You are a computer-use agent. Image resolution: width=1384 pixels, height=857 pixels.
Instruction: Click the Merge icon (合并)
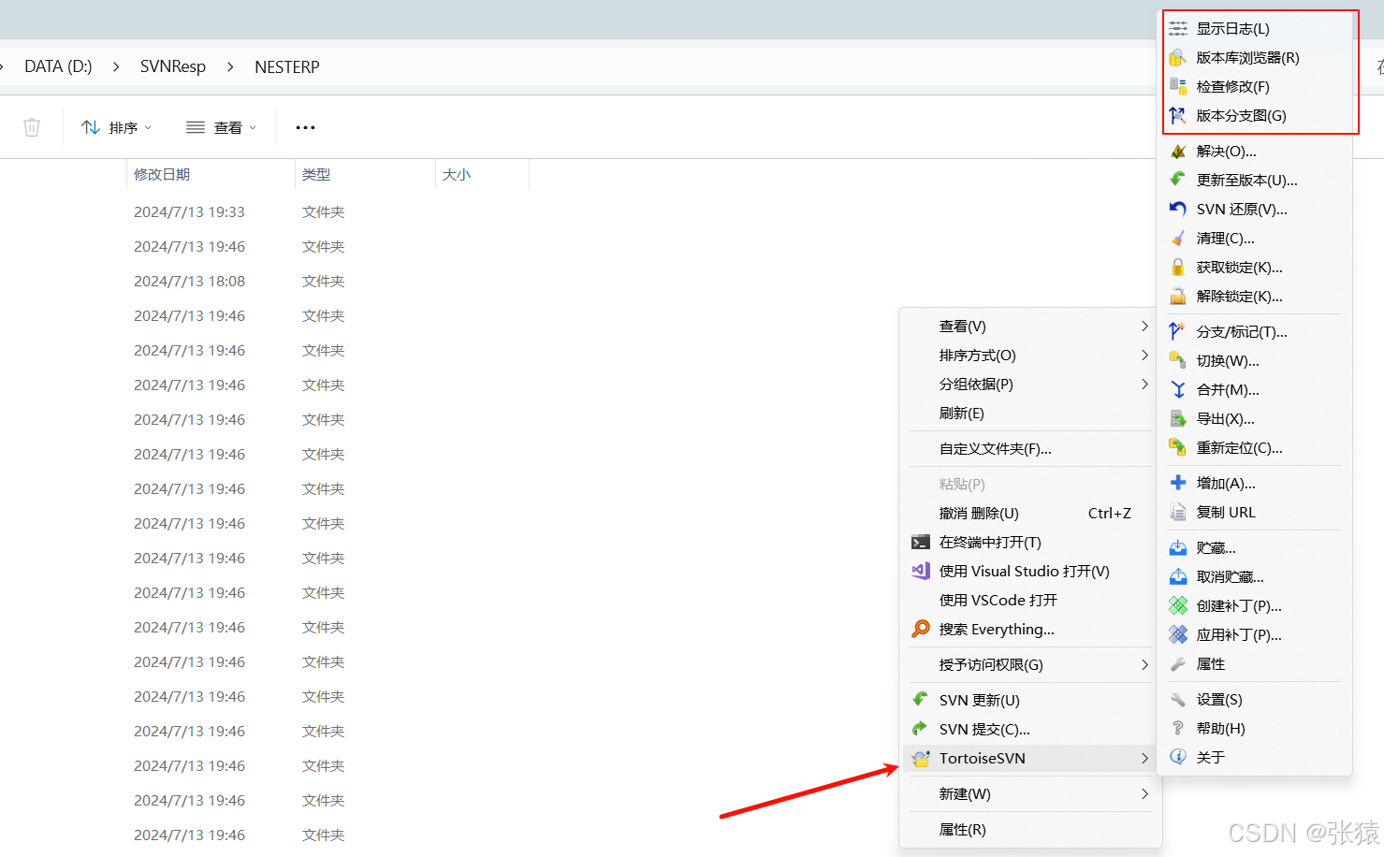click(1178, 390)
